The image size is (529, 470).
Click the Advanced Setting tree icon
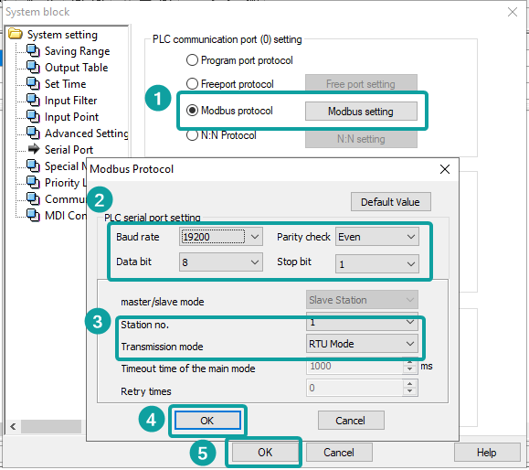tap(33, 133)
